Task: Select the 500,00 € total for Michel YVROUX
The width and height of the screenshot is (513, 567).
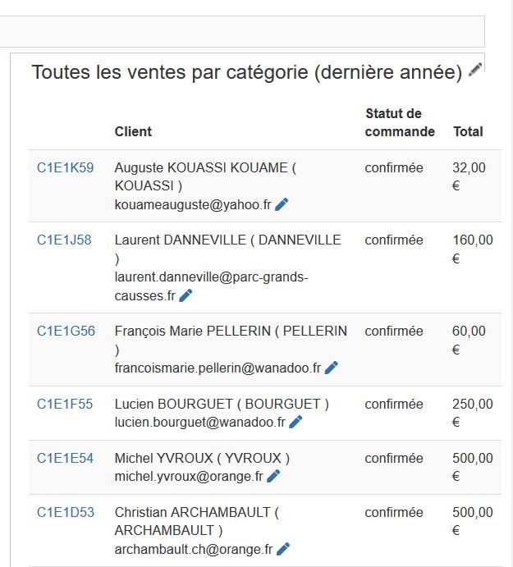Action: click(x=473, y=467)
